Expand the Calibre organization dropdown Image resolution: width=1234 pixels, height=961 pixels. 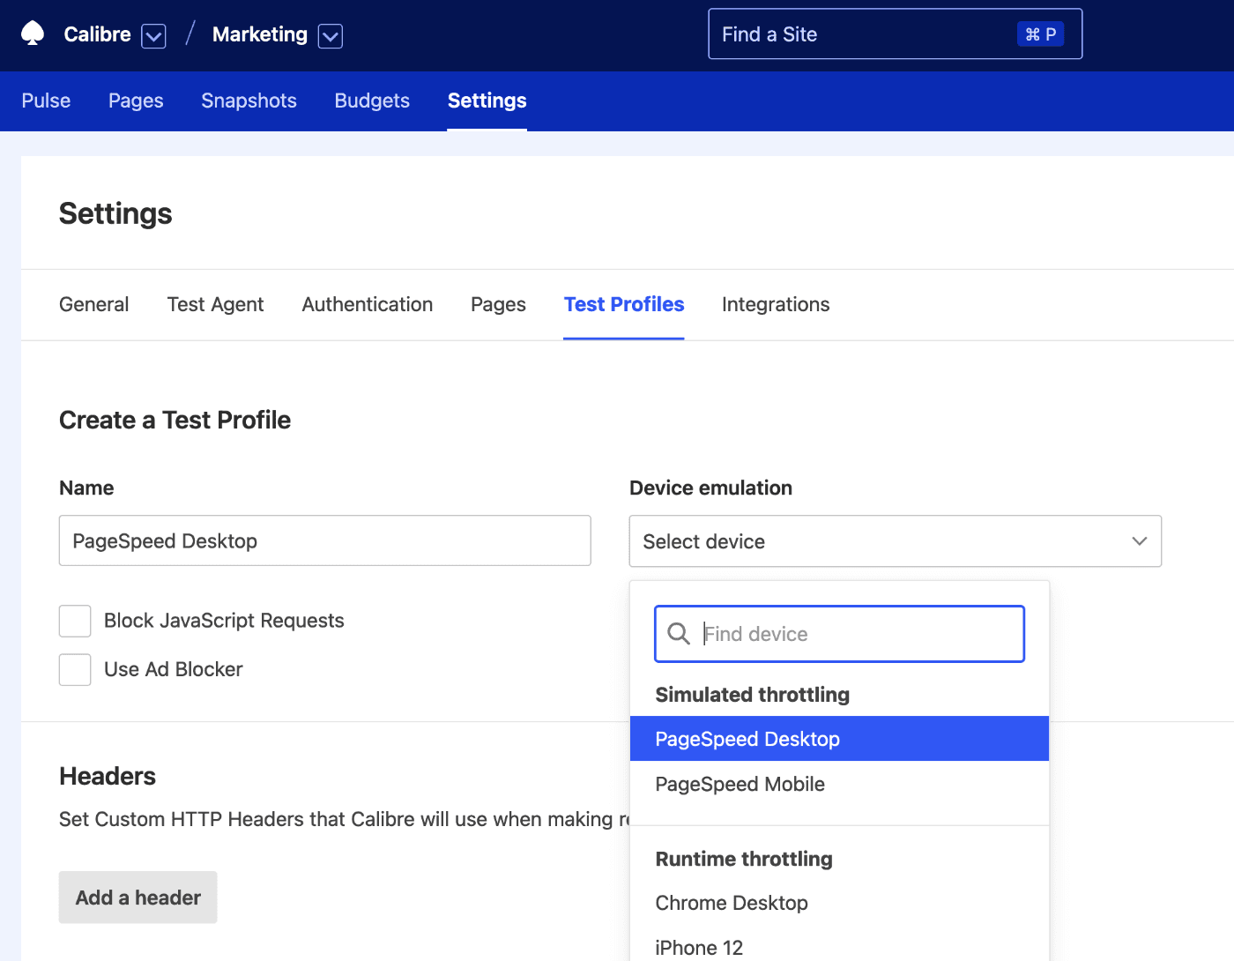154,35
